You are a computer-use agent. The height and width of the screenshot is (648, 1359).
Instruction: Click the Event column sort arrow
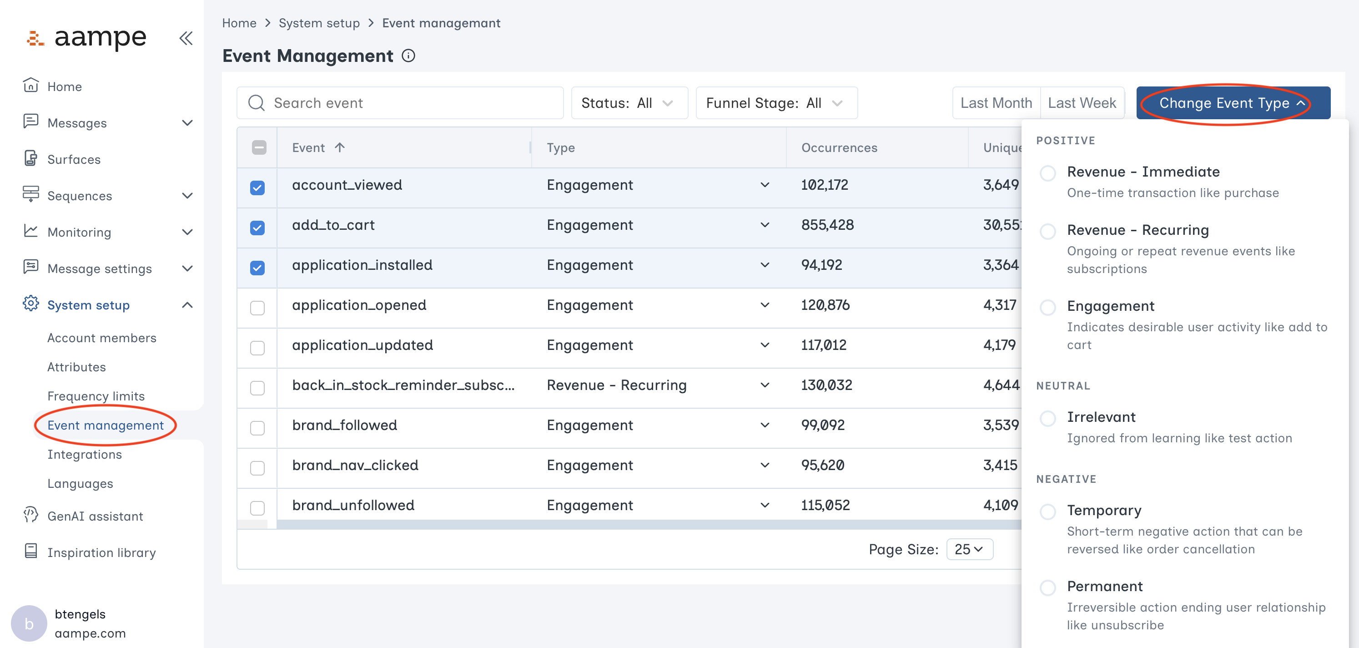[x=340, y=147]
